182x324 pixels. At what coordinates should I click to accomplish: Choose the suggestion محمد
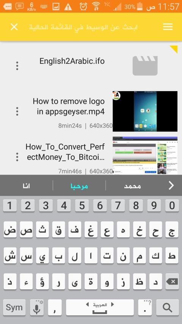(132, 186)
